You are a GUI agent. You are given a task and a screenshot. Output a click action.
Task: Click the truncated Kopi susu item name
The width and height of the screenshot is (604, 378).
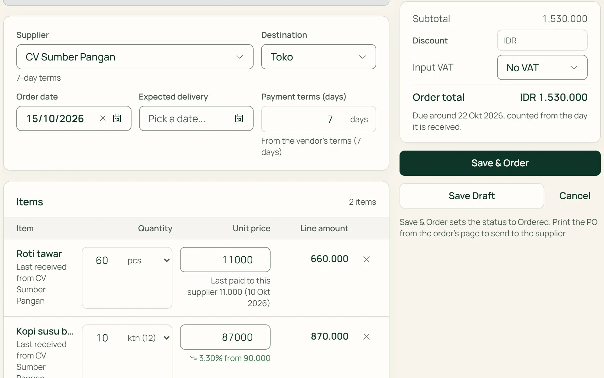click(45, 331)
